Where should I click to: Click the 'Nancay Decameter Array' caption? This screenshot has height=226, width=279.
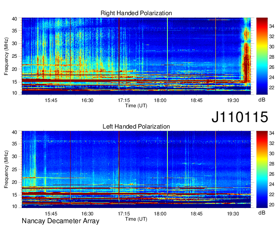pos(60,221)
